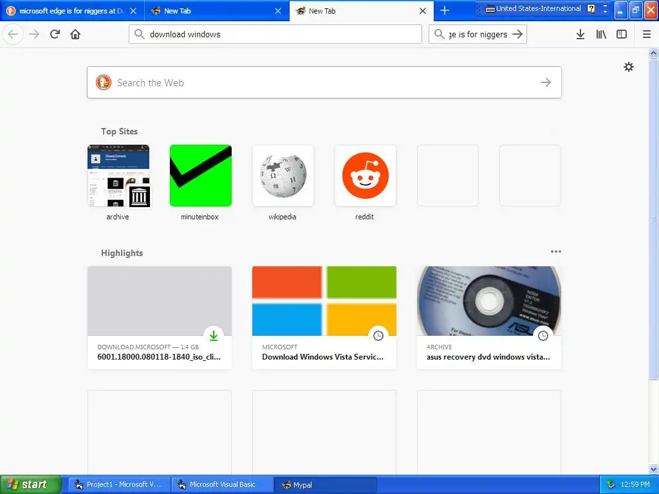Open the archive top site tile
The width and height of the screenshot is (659, 494).
click(x=118, y=176)
